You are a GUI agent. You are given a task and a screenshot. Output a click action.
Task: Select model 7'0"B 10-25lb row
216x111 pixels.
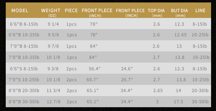tap(108, 57)
